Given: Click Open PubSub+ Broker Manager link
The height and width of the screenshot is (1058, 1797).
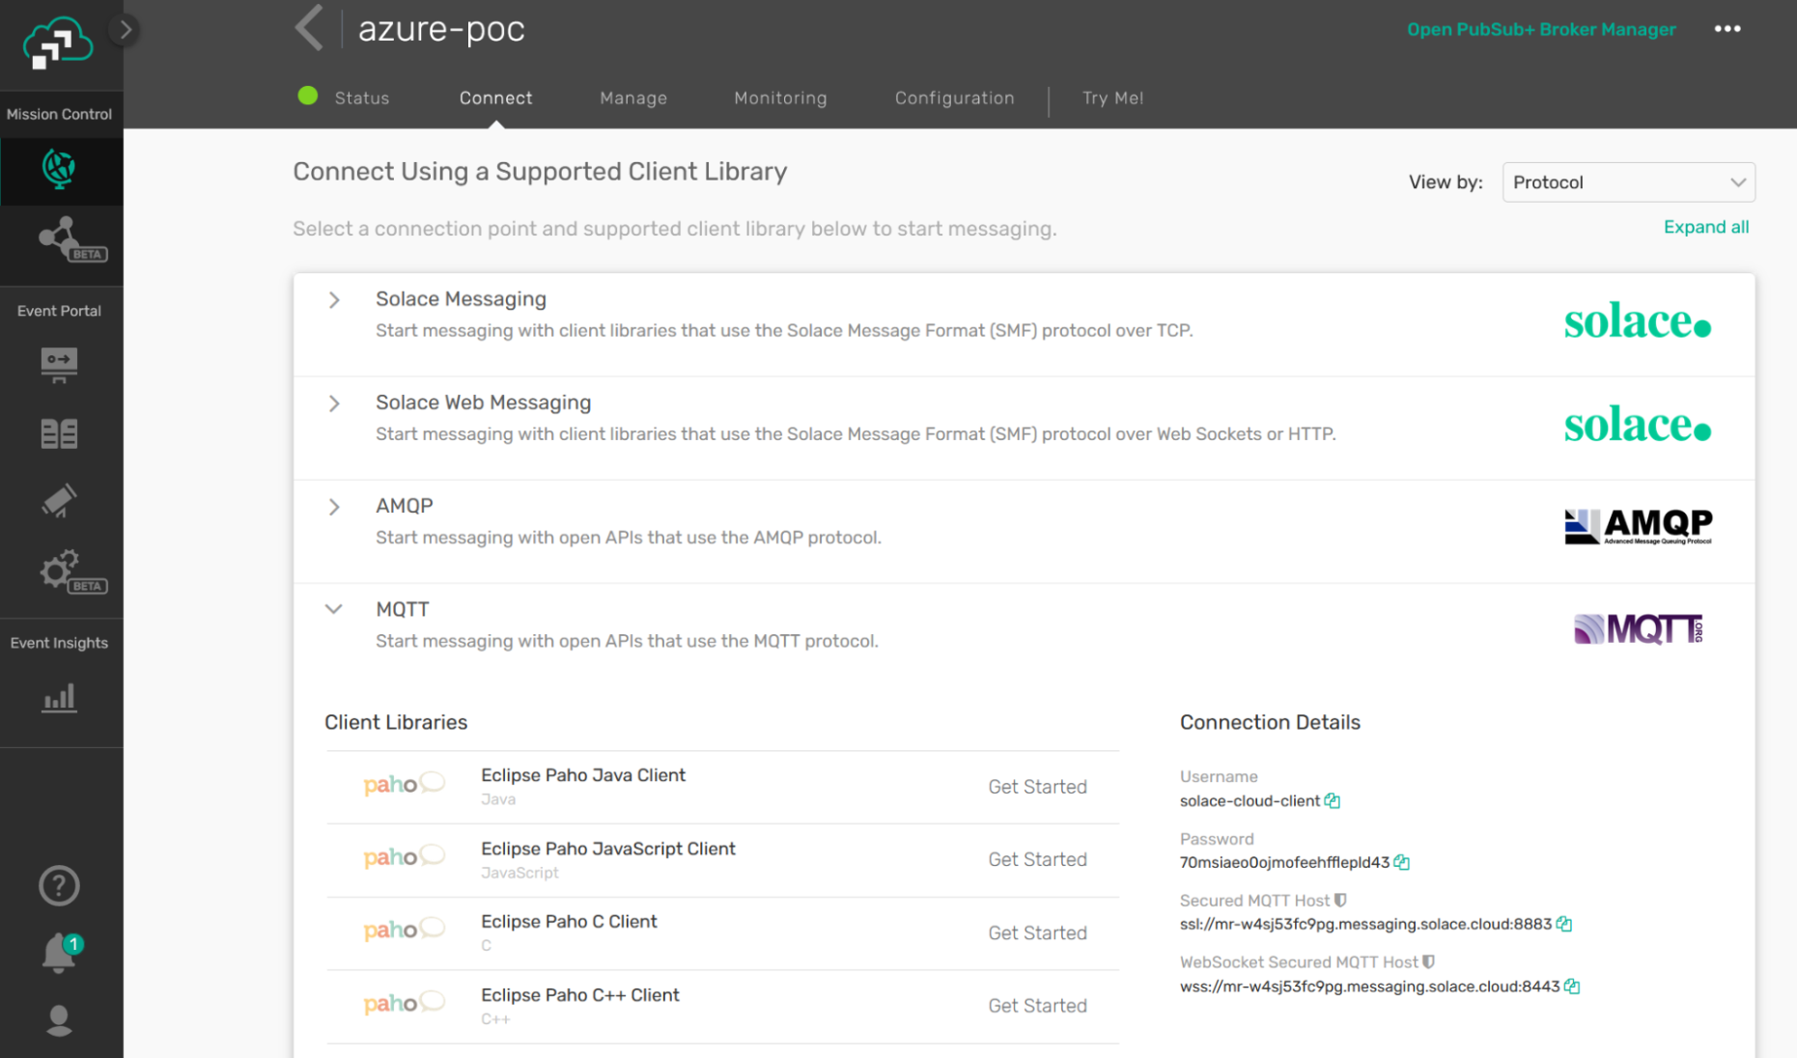Looking at the screenshot, I should [1541, 29].
